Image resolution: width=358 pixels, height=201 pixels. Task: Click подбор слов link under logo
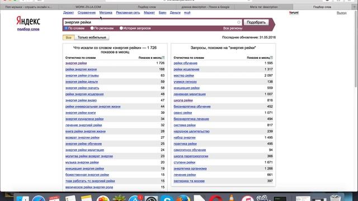click(28, 29)
